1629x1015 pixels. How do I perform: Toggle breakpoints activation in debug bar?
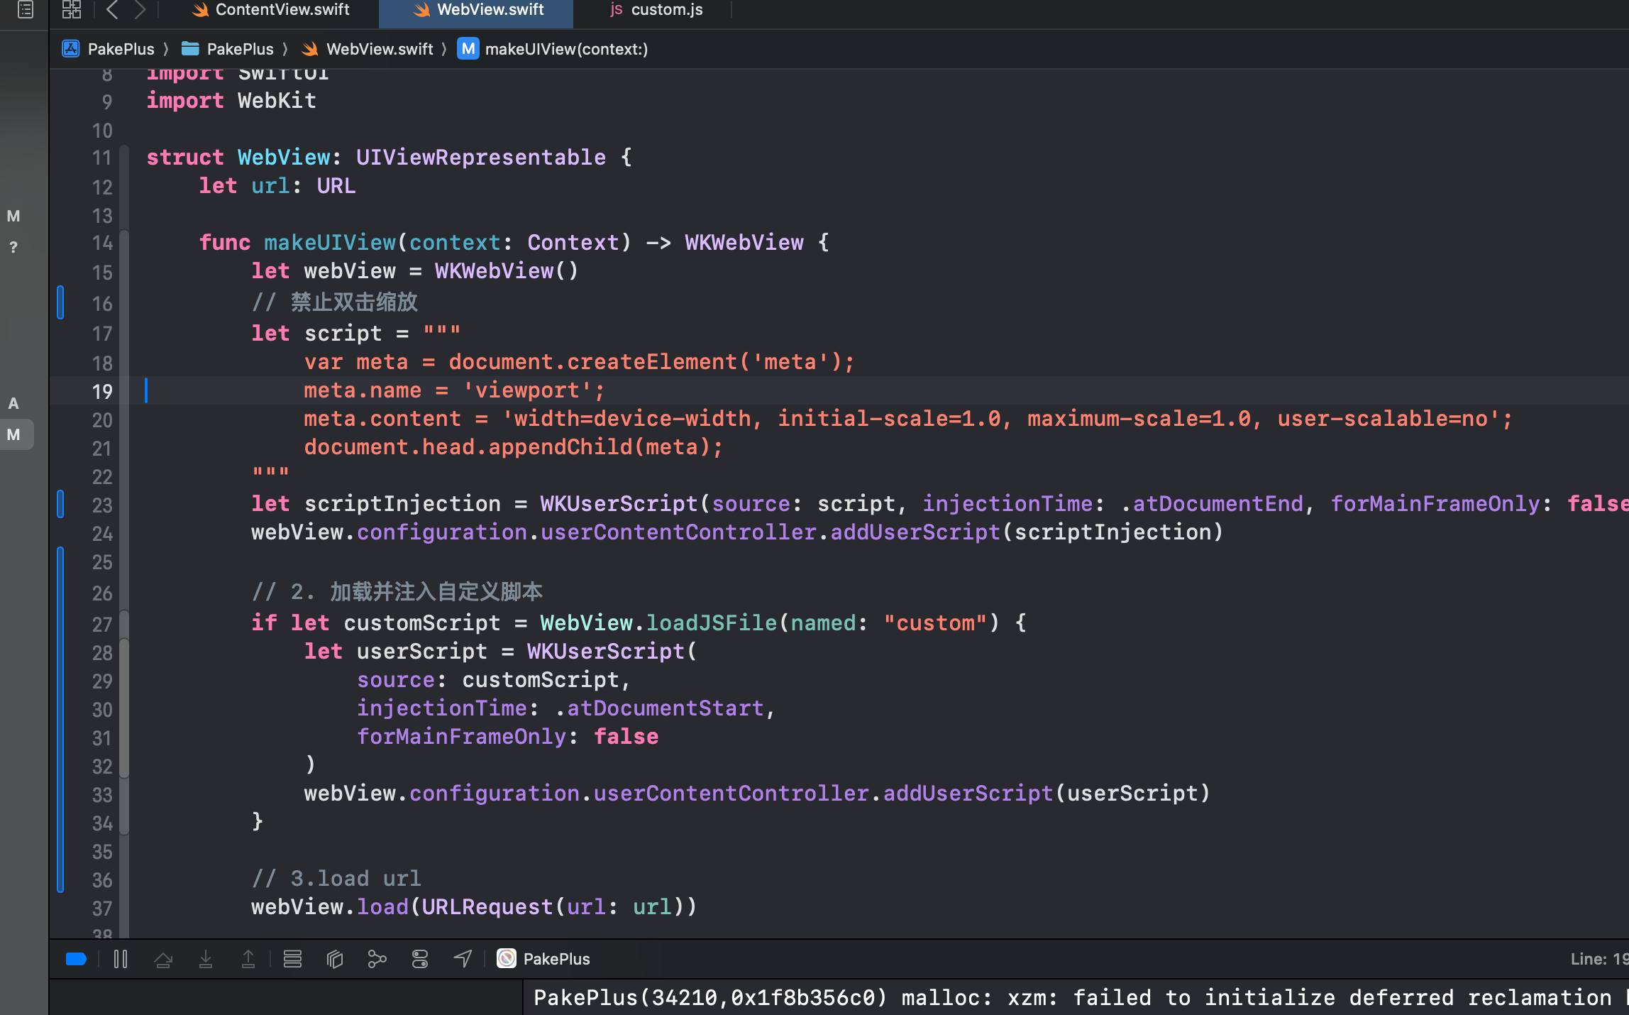click(x=76, y=960)
